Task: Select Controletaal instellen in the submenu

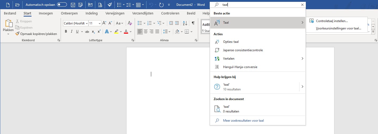Action: tap(337, 21)
